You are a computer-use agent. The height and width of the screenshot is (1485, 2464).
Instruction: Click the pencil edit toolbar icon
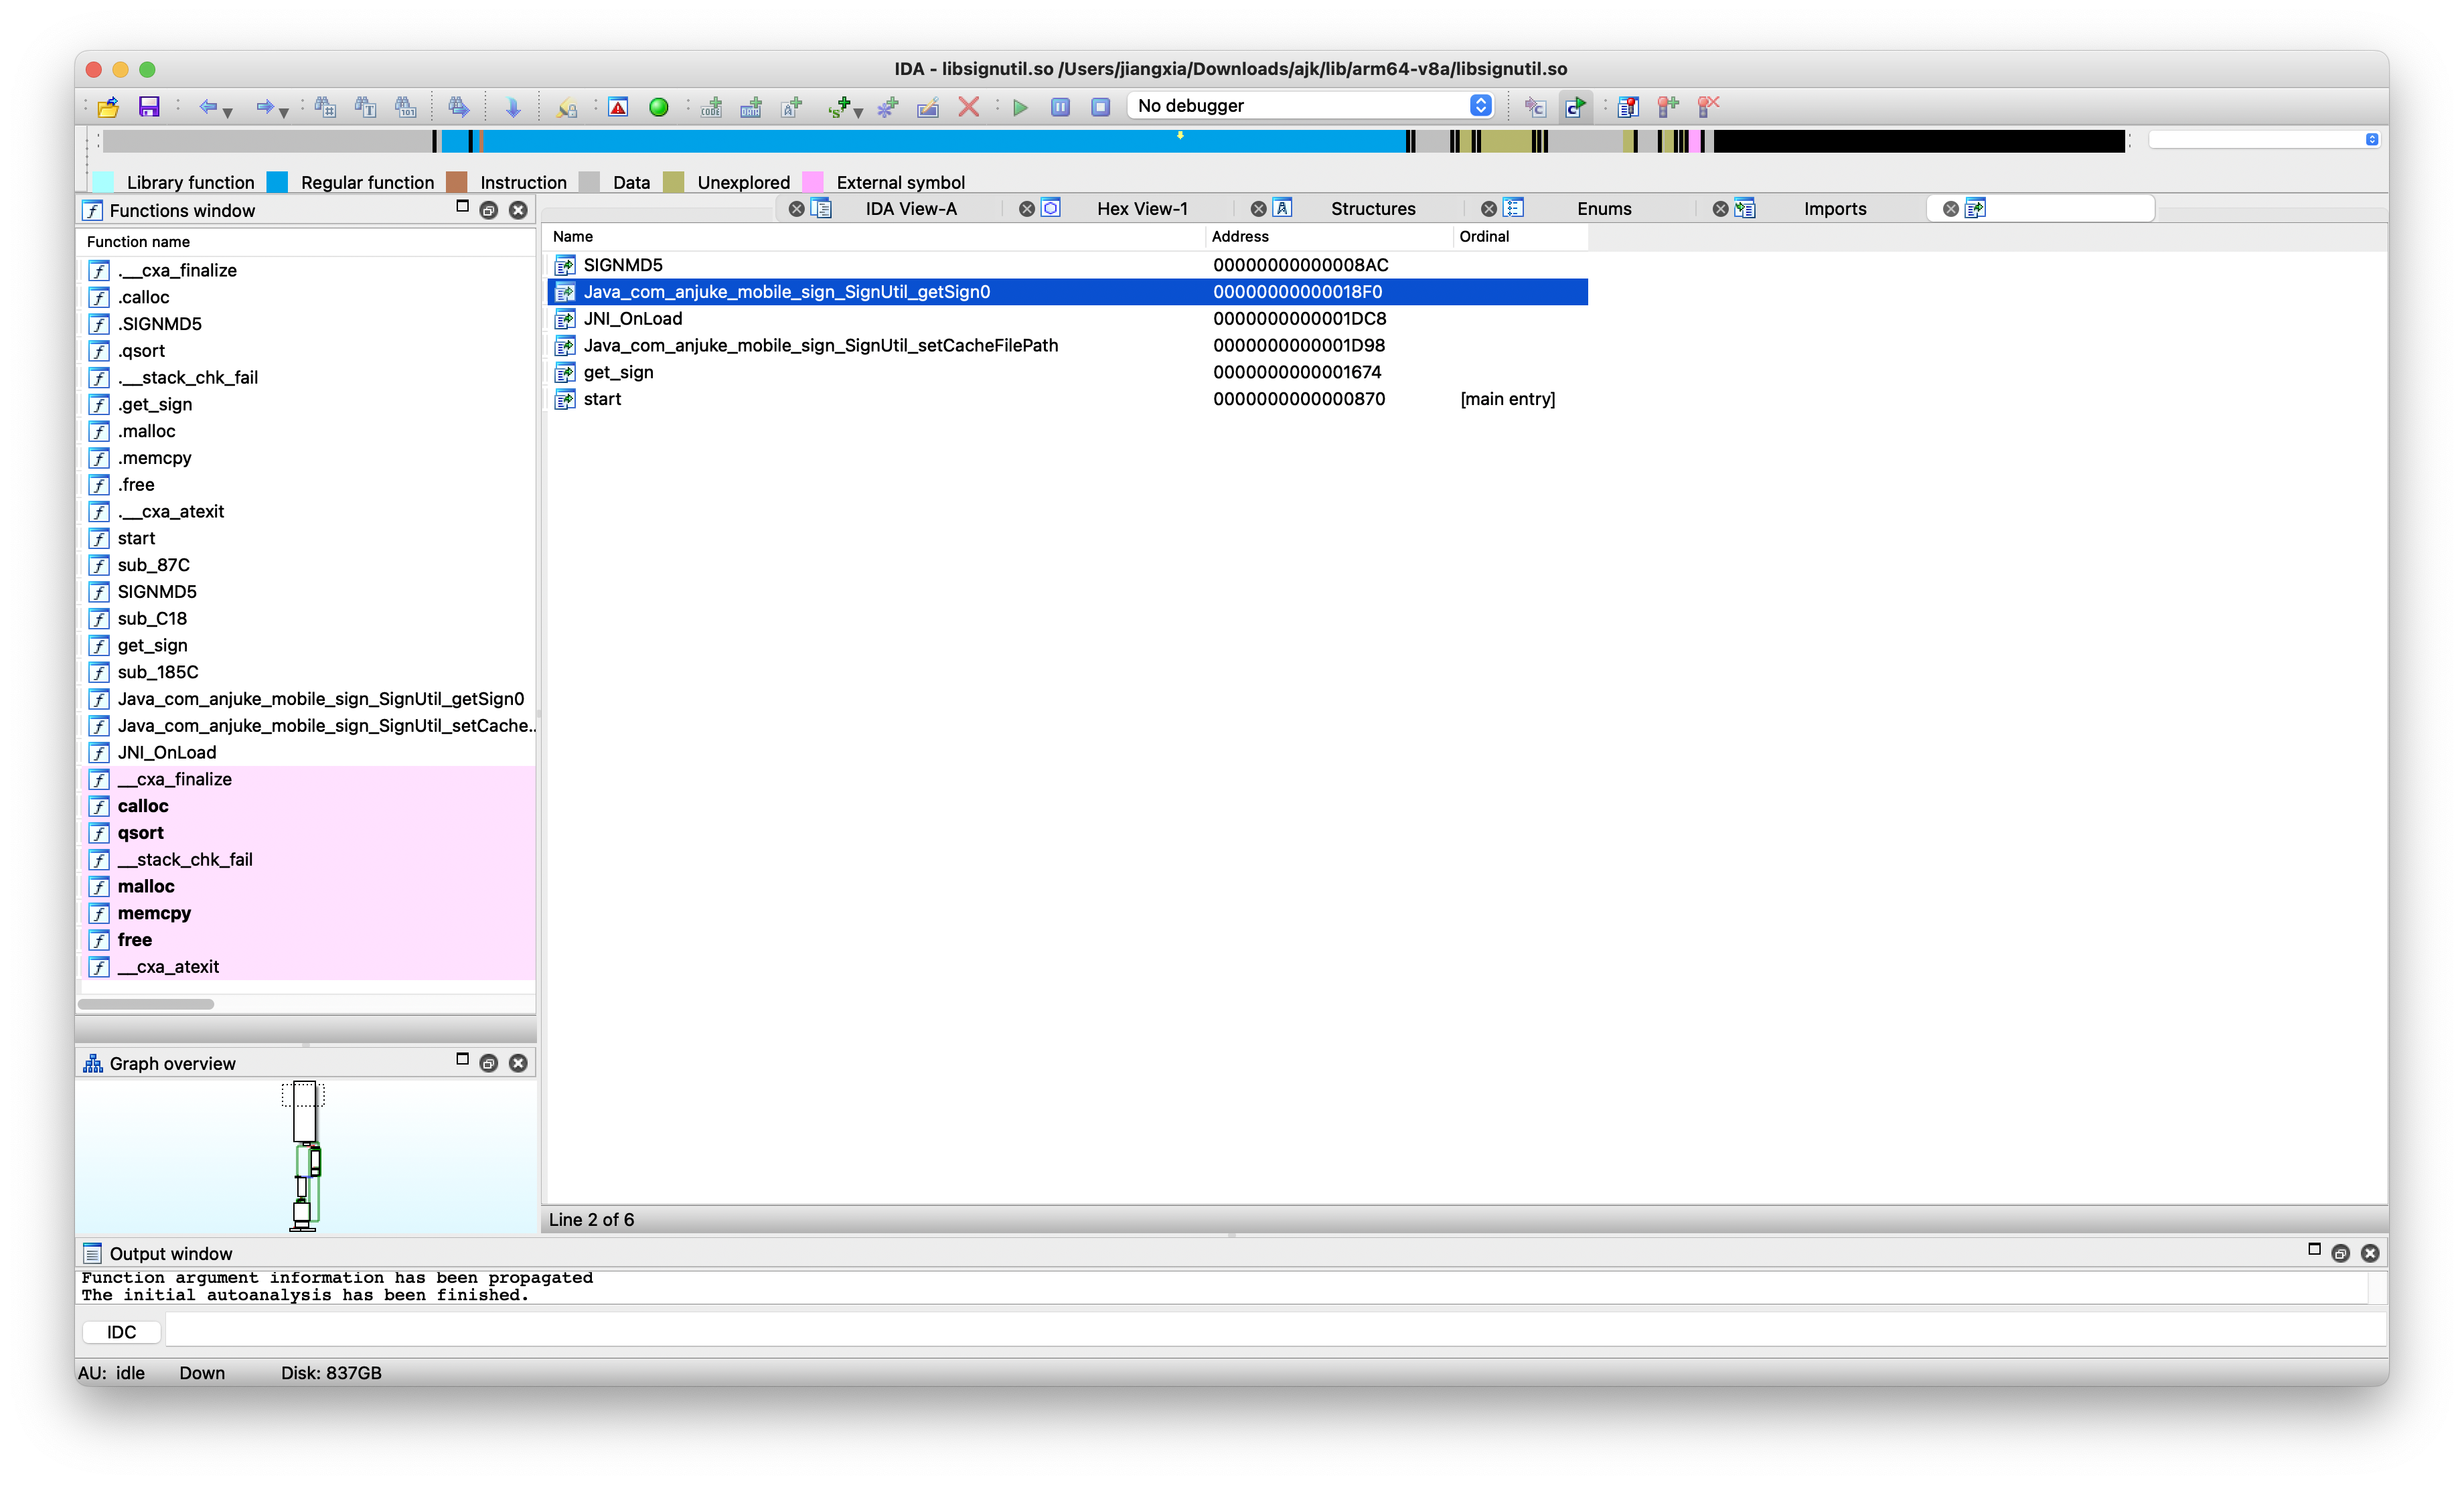pyautogui.click(x=928, y=107)
